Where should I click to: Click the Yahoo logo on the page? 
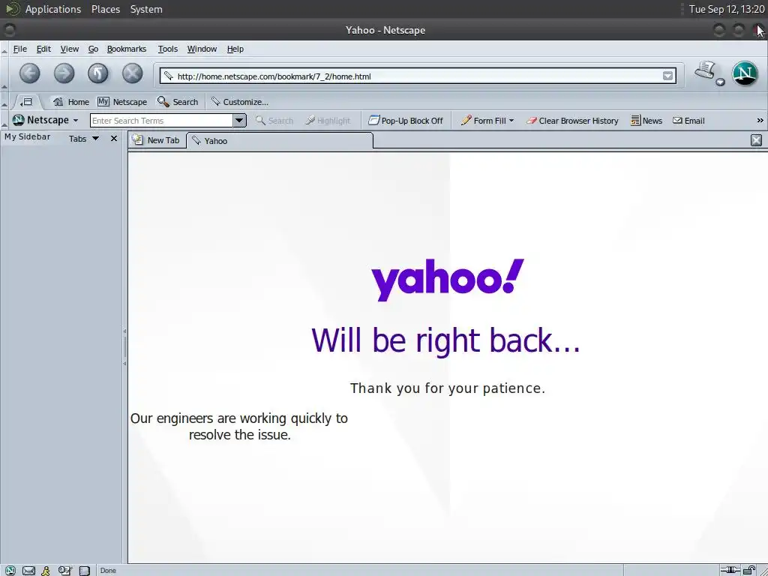448,279
